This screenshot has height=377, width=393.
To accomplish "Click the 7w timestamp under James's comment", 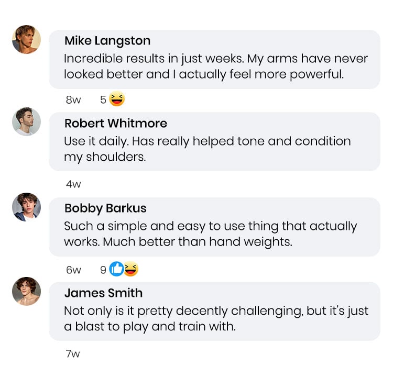I will pos(73,354).
